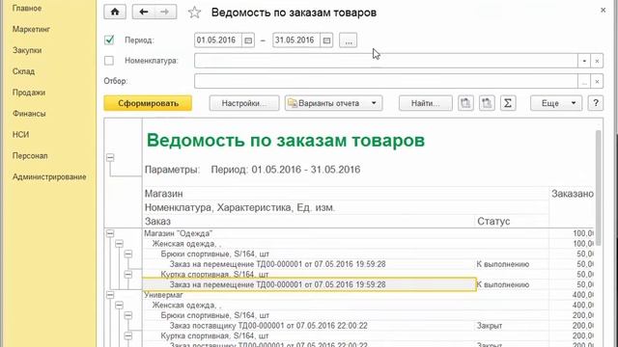Toggle the Период checkbox

pos(109,40)
